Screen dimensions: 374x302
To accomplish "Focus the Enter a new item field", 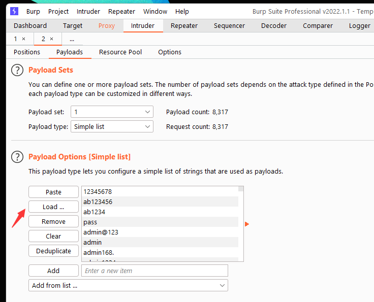I will tap(154, 271).
